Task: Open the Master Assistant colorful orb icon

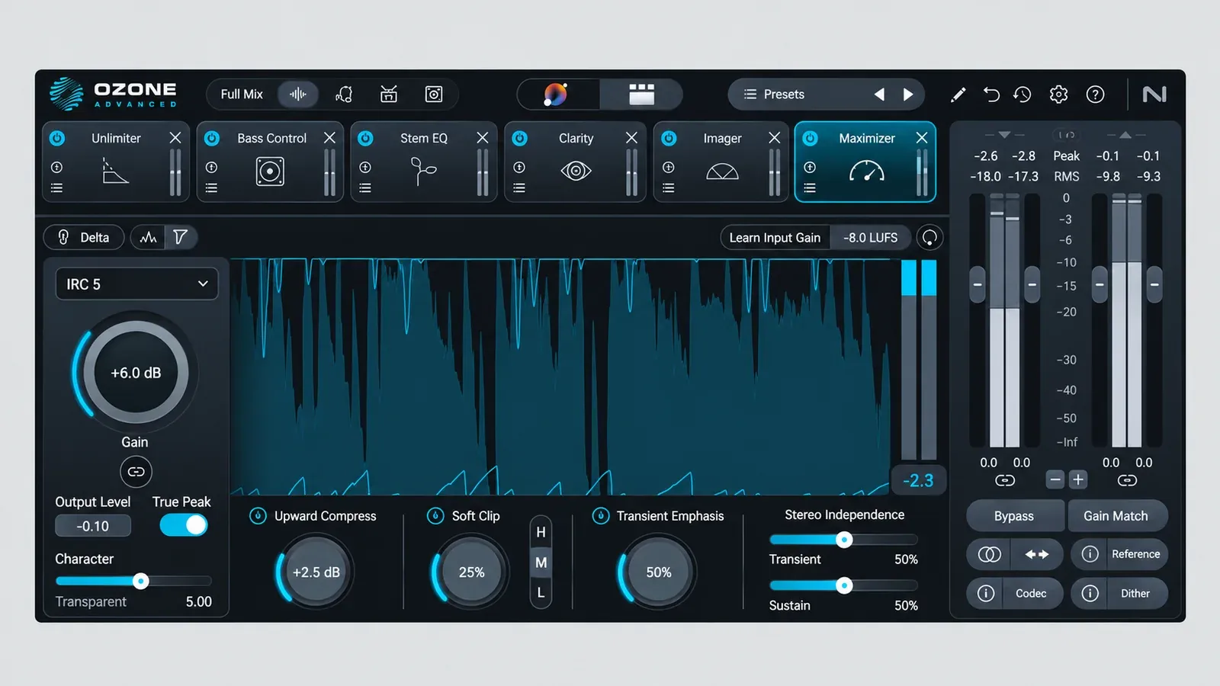Action: click(x=556, y=95)
